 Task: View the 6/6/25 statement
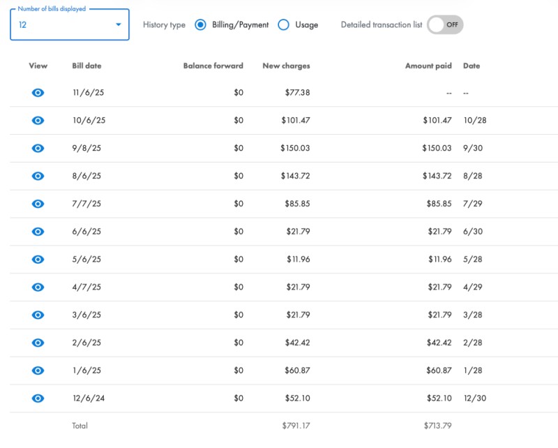click(37, 231)
